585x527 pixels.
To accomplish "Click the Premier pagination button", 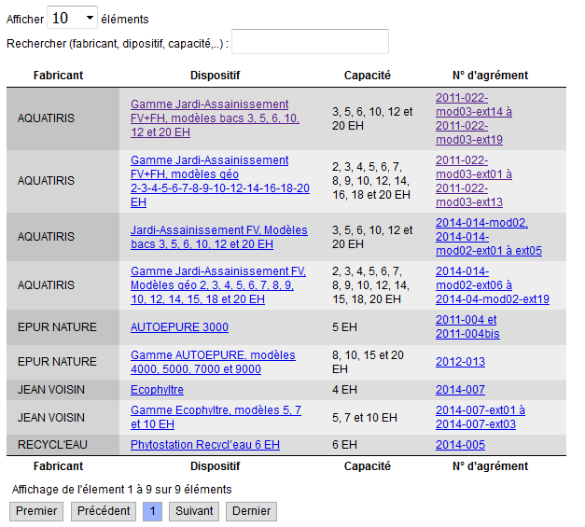I will 36,511.
